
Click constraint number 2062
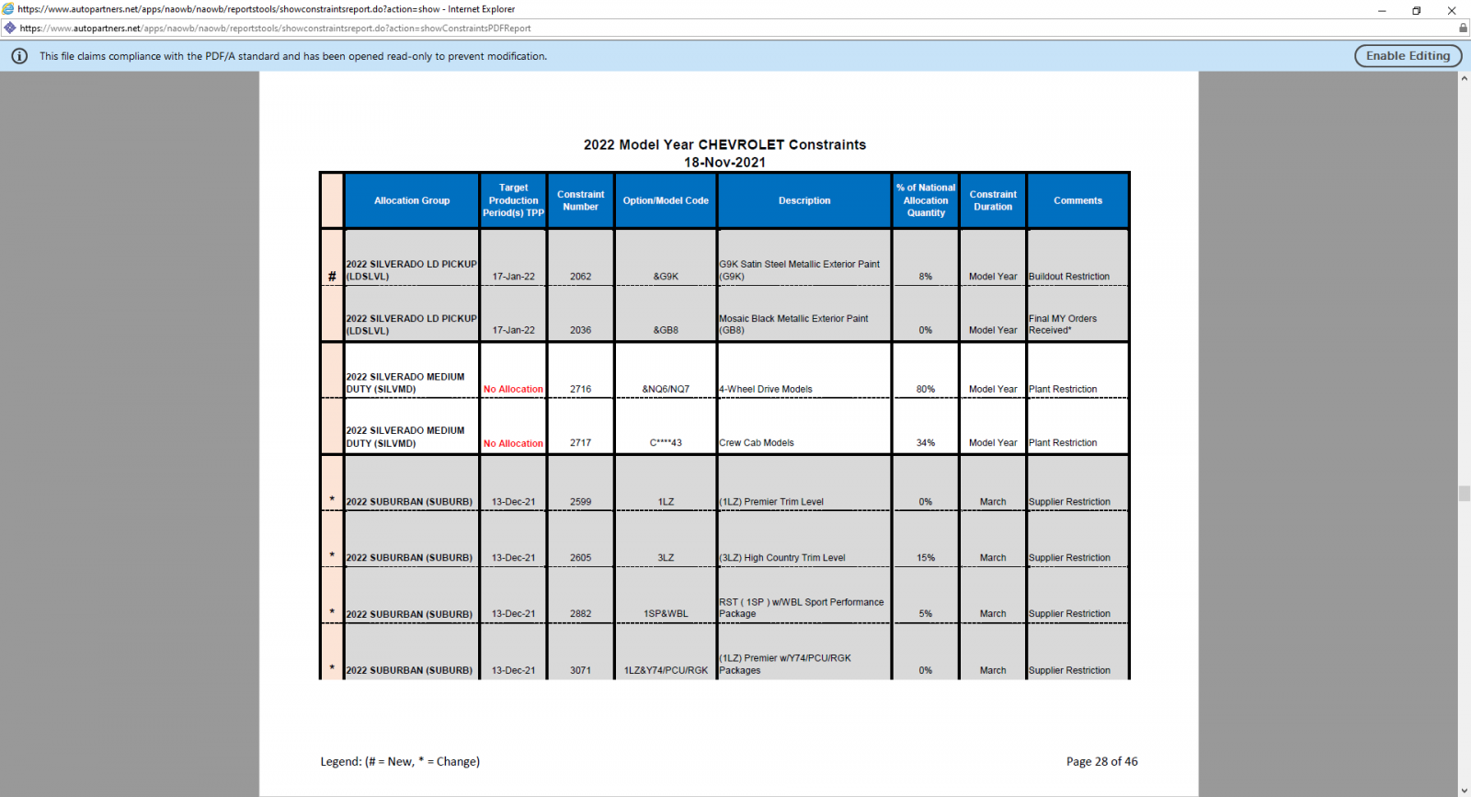tap(580, 277)
